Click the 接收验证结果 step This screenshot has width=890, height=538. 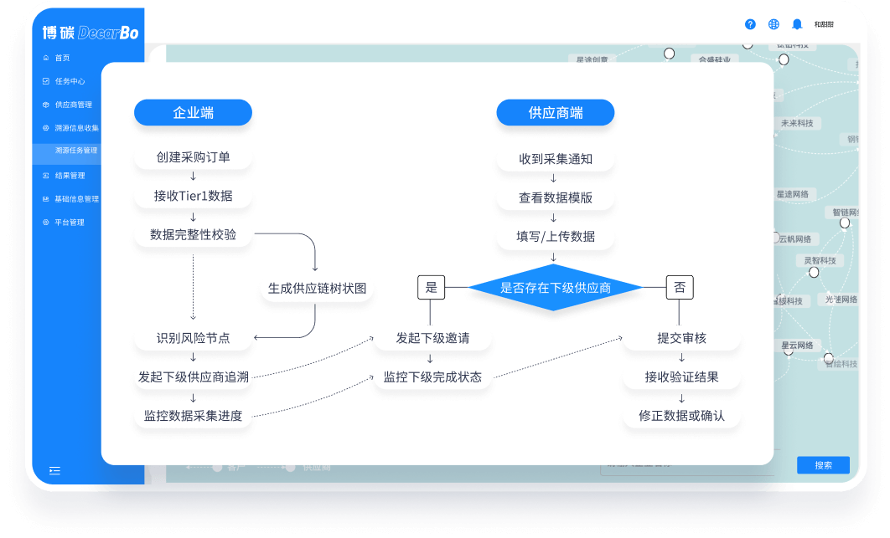click(x=681, y=377)
